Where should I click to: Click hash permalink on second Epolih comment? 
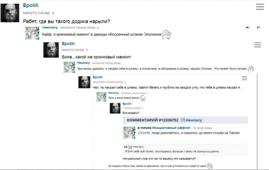click(x=87, y=50)
